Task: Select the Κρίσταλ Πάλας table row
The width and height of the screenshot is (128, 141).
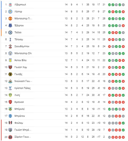Action: (x=63, y=88)
